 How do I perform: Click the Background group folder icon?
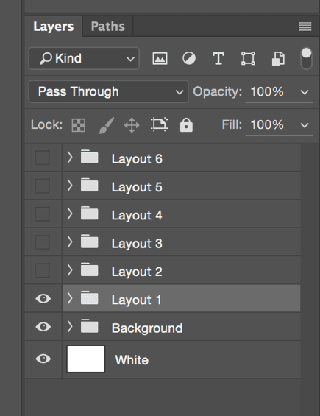[x=89, y=326]
